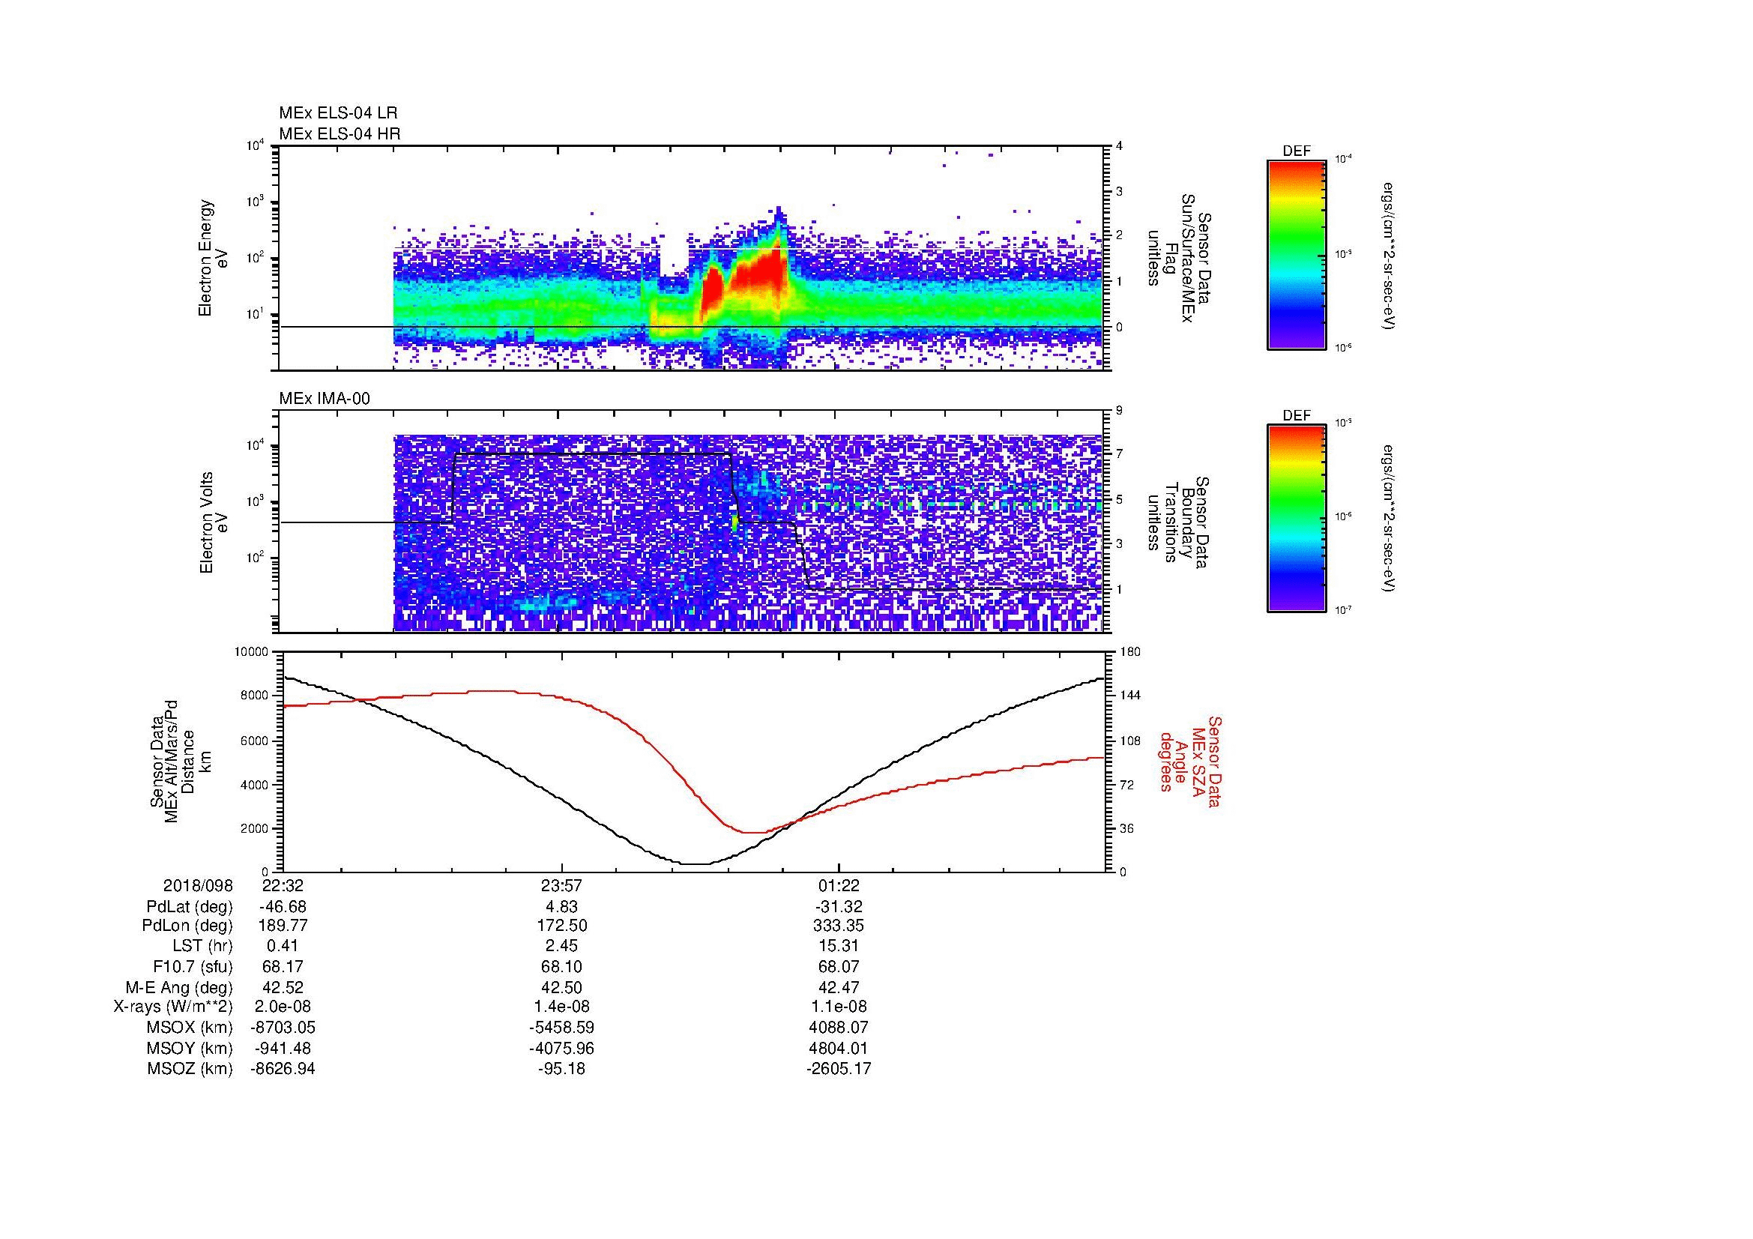This screenshot has height=1239, width=1753.
Task: Click the F10.7 value '68.17'
Action: 283,967
